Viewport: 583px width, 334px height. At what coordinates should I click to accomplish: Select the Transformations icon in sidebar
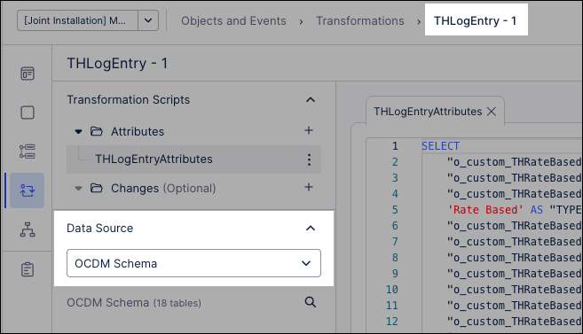(x=28, y=190)
